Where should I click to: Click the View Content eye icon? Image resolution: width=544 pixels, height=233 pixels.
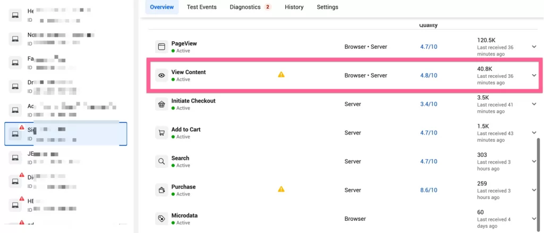coord(161,75)
